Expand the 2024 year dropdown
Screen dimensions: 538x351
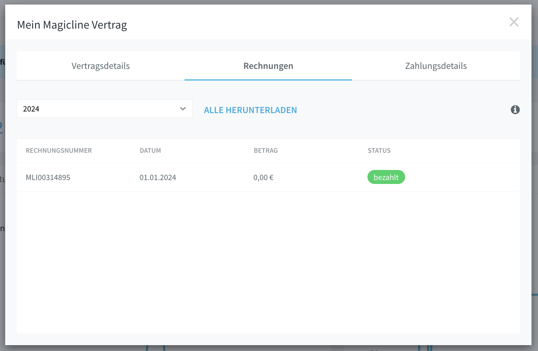pos(105,109)
